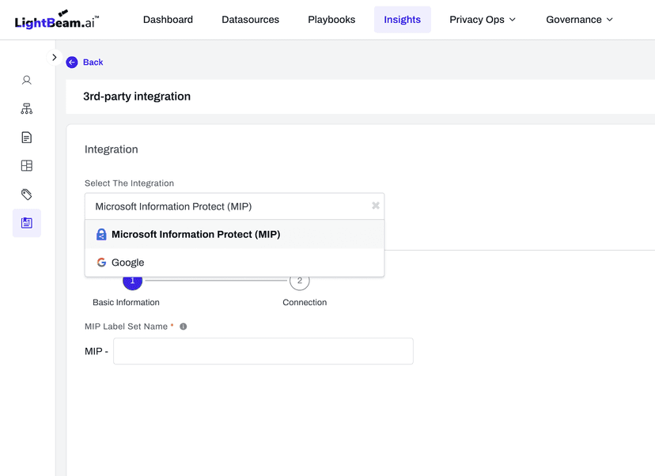The height and width of the screenshot is (476, 655).
Task: Open the Insights tab
Action: point(403,20)
